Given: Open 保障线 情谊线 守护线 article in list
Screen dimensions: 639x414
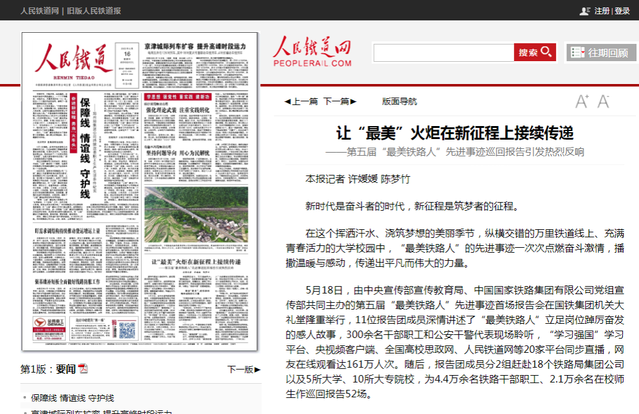Looking at the screenshot, I should point(72,398).
